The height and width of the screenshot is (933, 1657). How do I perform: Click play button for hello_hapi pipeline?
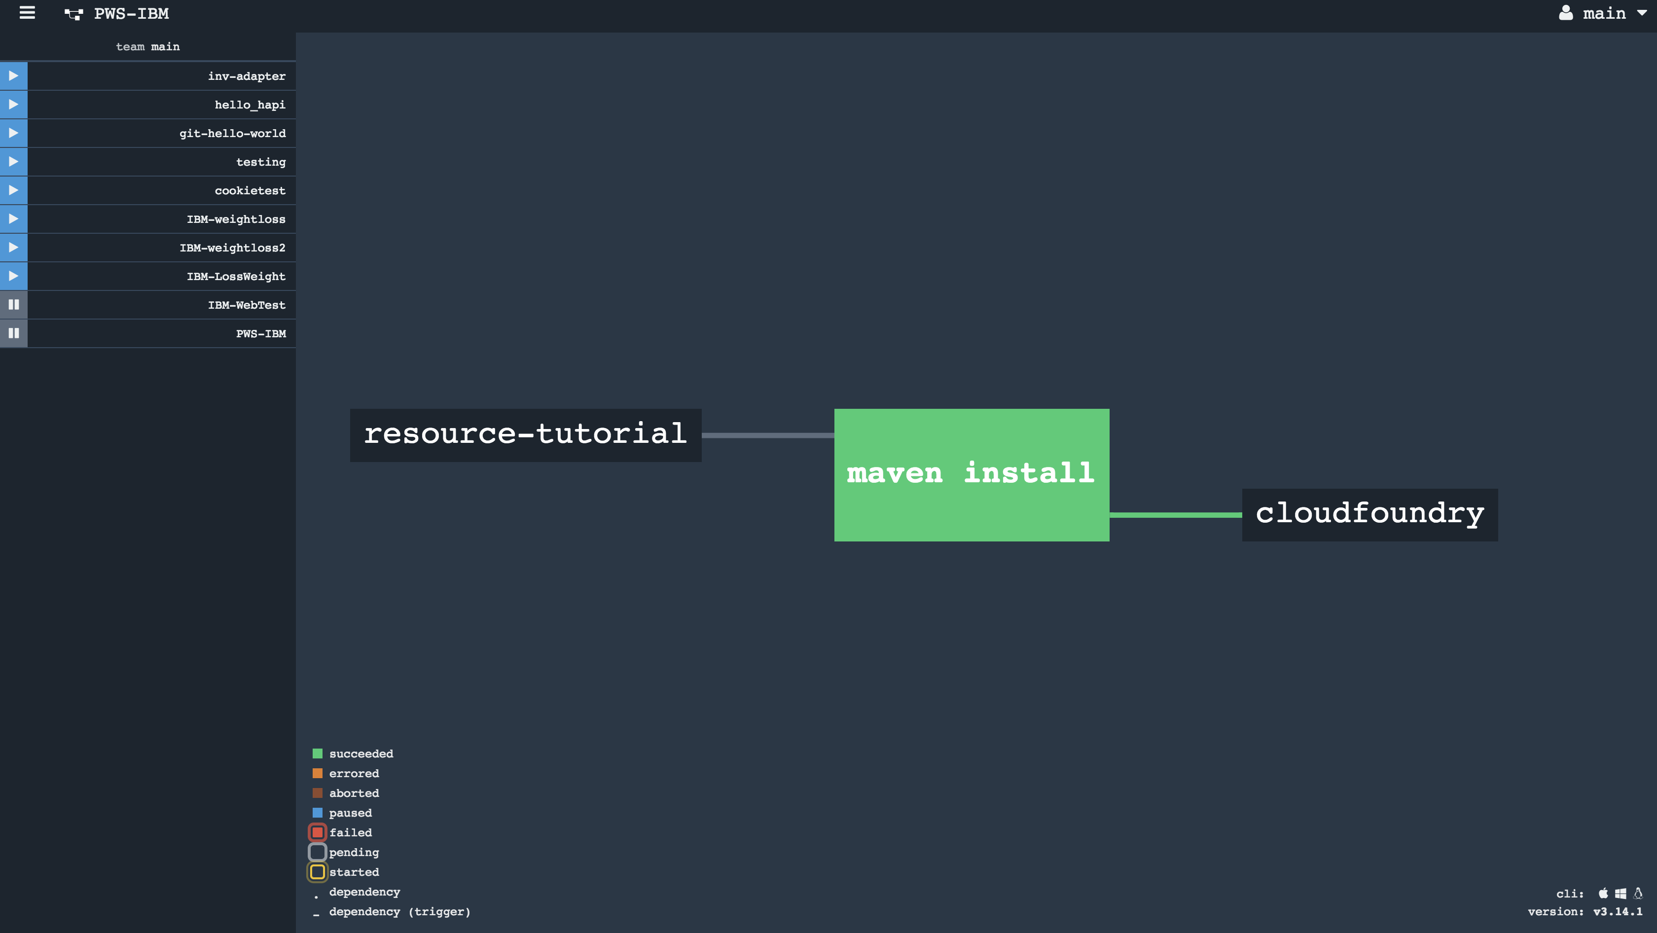click(13, 104)
